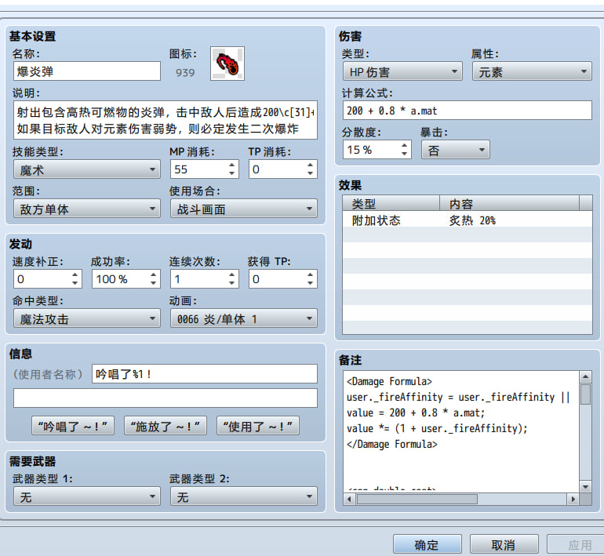604x556 pixels.
Task: Open the 命中类型 dropdown showing 魔法攻击
Action: 87,318
